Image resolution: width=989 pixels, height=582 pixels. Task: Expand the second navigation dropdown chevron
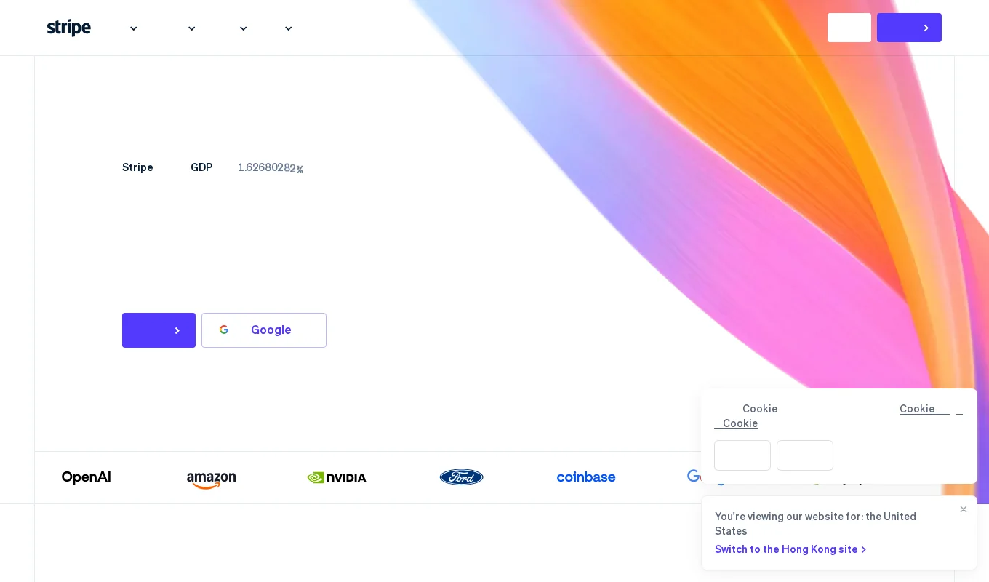[x=191, y=28]
